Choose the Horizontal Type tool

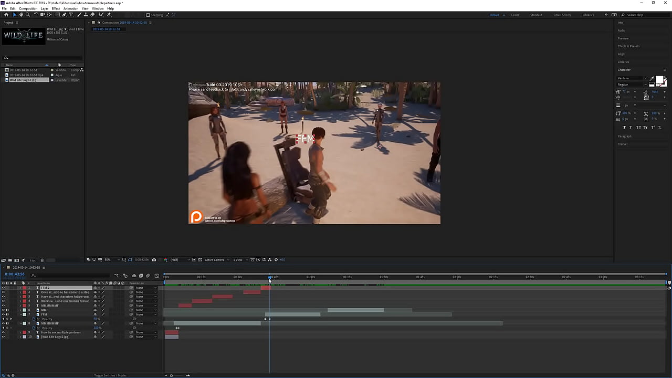(x=71, y=15)
